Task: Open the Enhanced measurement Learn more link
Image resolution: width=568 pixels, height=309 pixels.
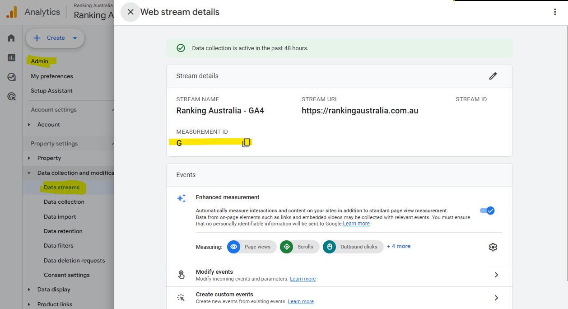Action: tap(356, 223)
